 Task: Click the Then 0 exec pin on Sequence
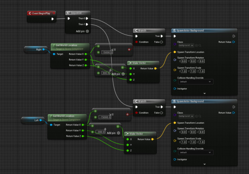(x=87, y=18)
